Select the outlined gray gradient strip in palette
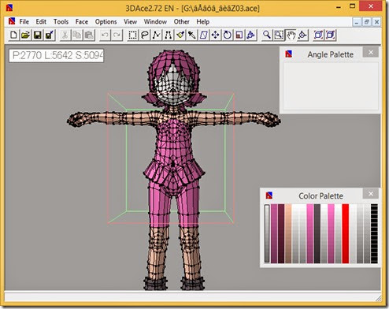Image resolution: width=389 pixels, height=309 pixels. 267,233
